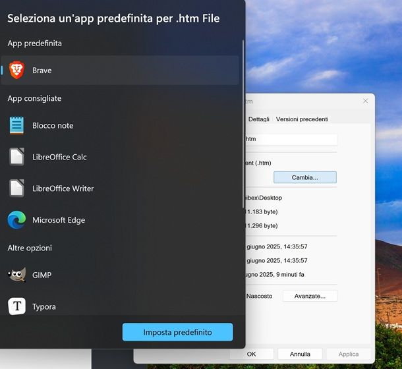This screenshot has width=402, height=369.
Task: Pick the Typora app icon
Action: tap(16, 306)
